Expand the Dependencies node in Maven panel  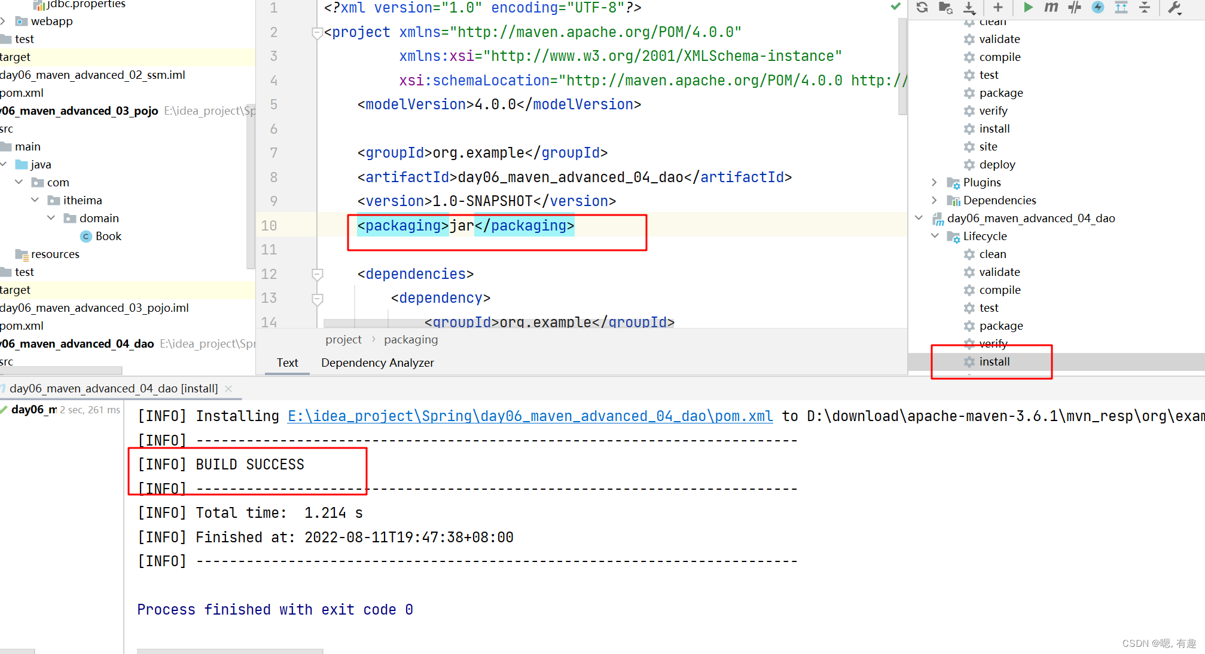pyautogui.click(x=934, y=200)
